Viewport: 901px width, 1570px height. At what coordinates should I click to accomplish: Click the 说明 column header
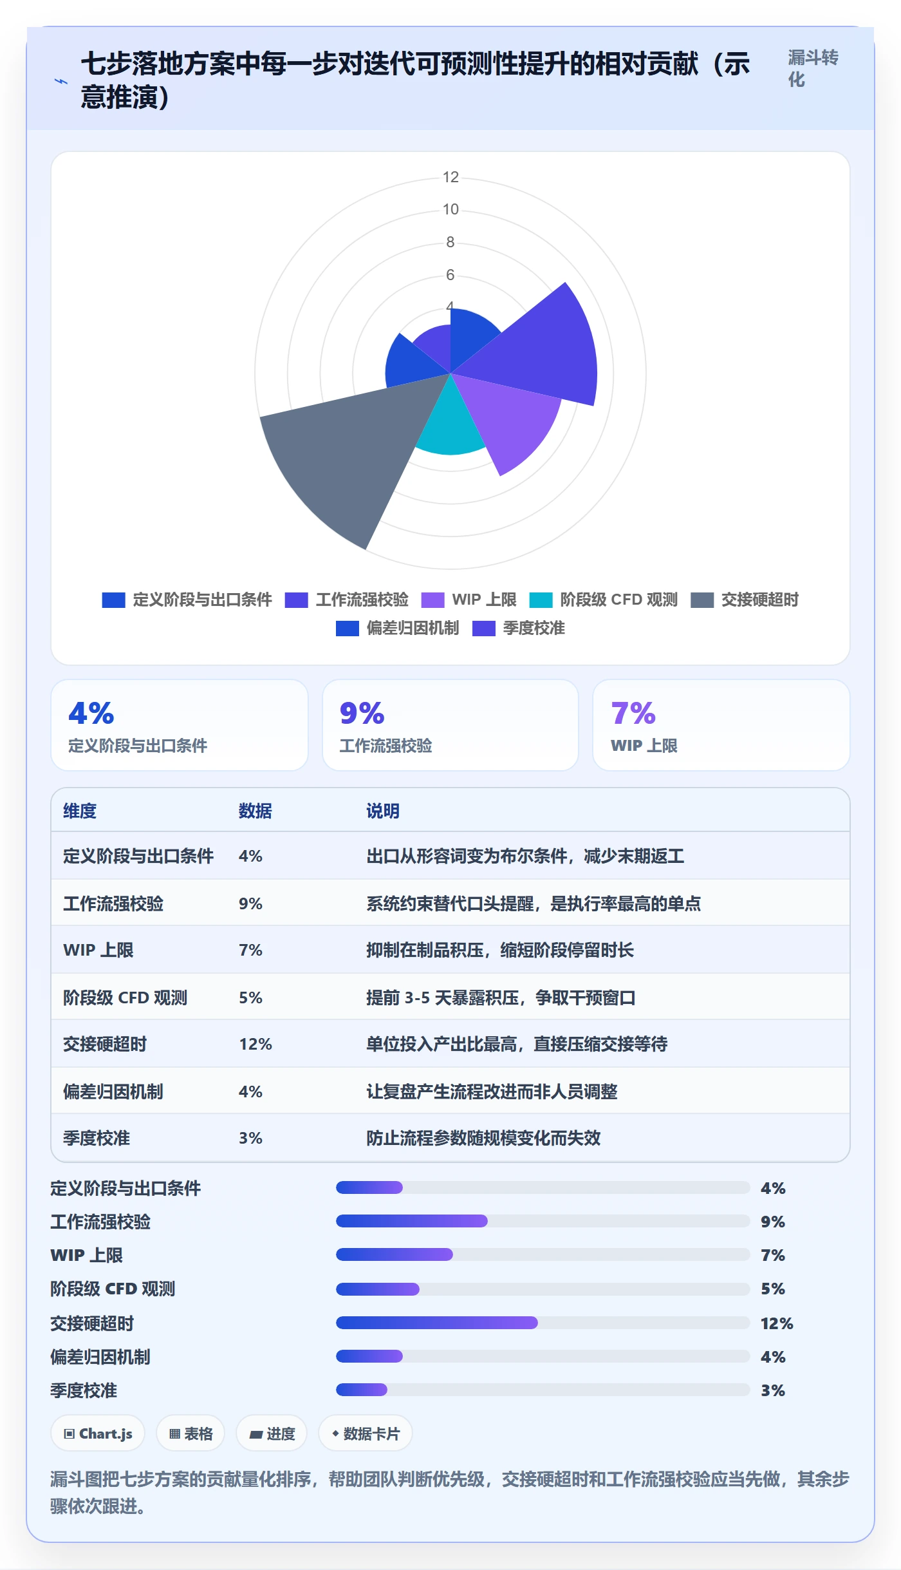pyautogui.click(x=383, y=811)
